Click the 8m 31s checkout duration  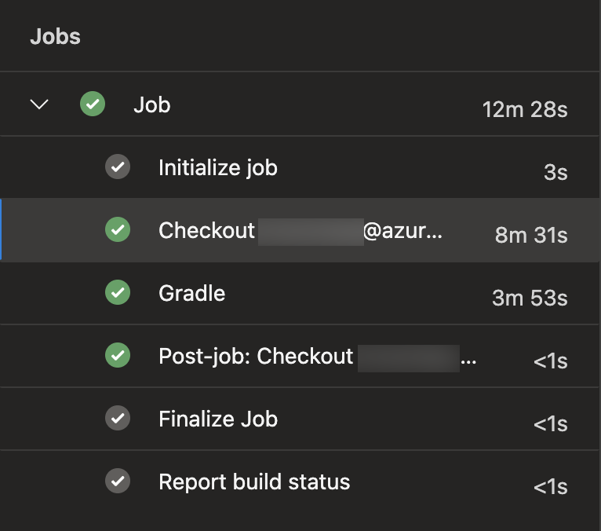531,235
